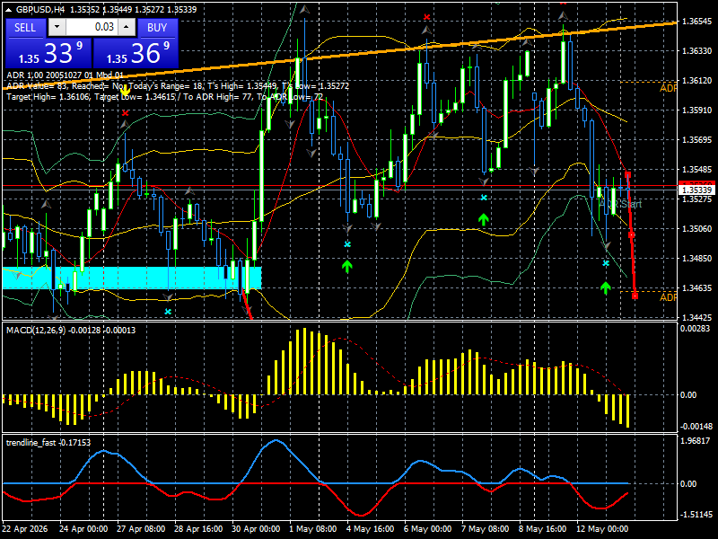The image size is (718, 539).
Task: Click price scale value 1.34850
Action: (x=697, y=259)
